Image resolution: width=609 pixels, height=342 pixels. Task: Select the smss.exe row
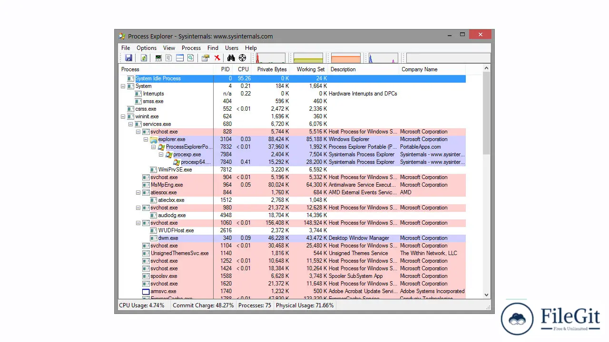click(x=292, y=101)
